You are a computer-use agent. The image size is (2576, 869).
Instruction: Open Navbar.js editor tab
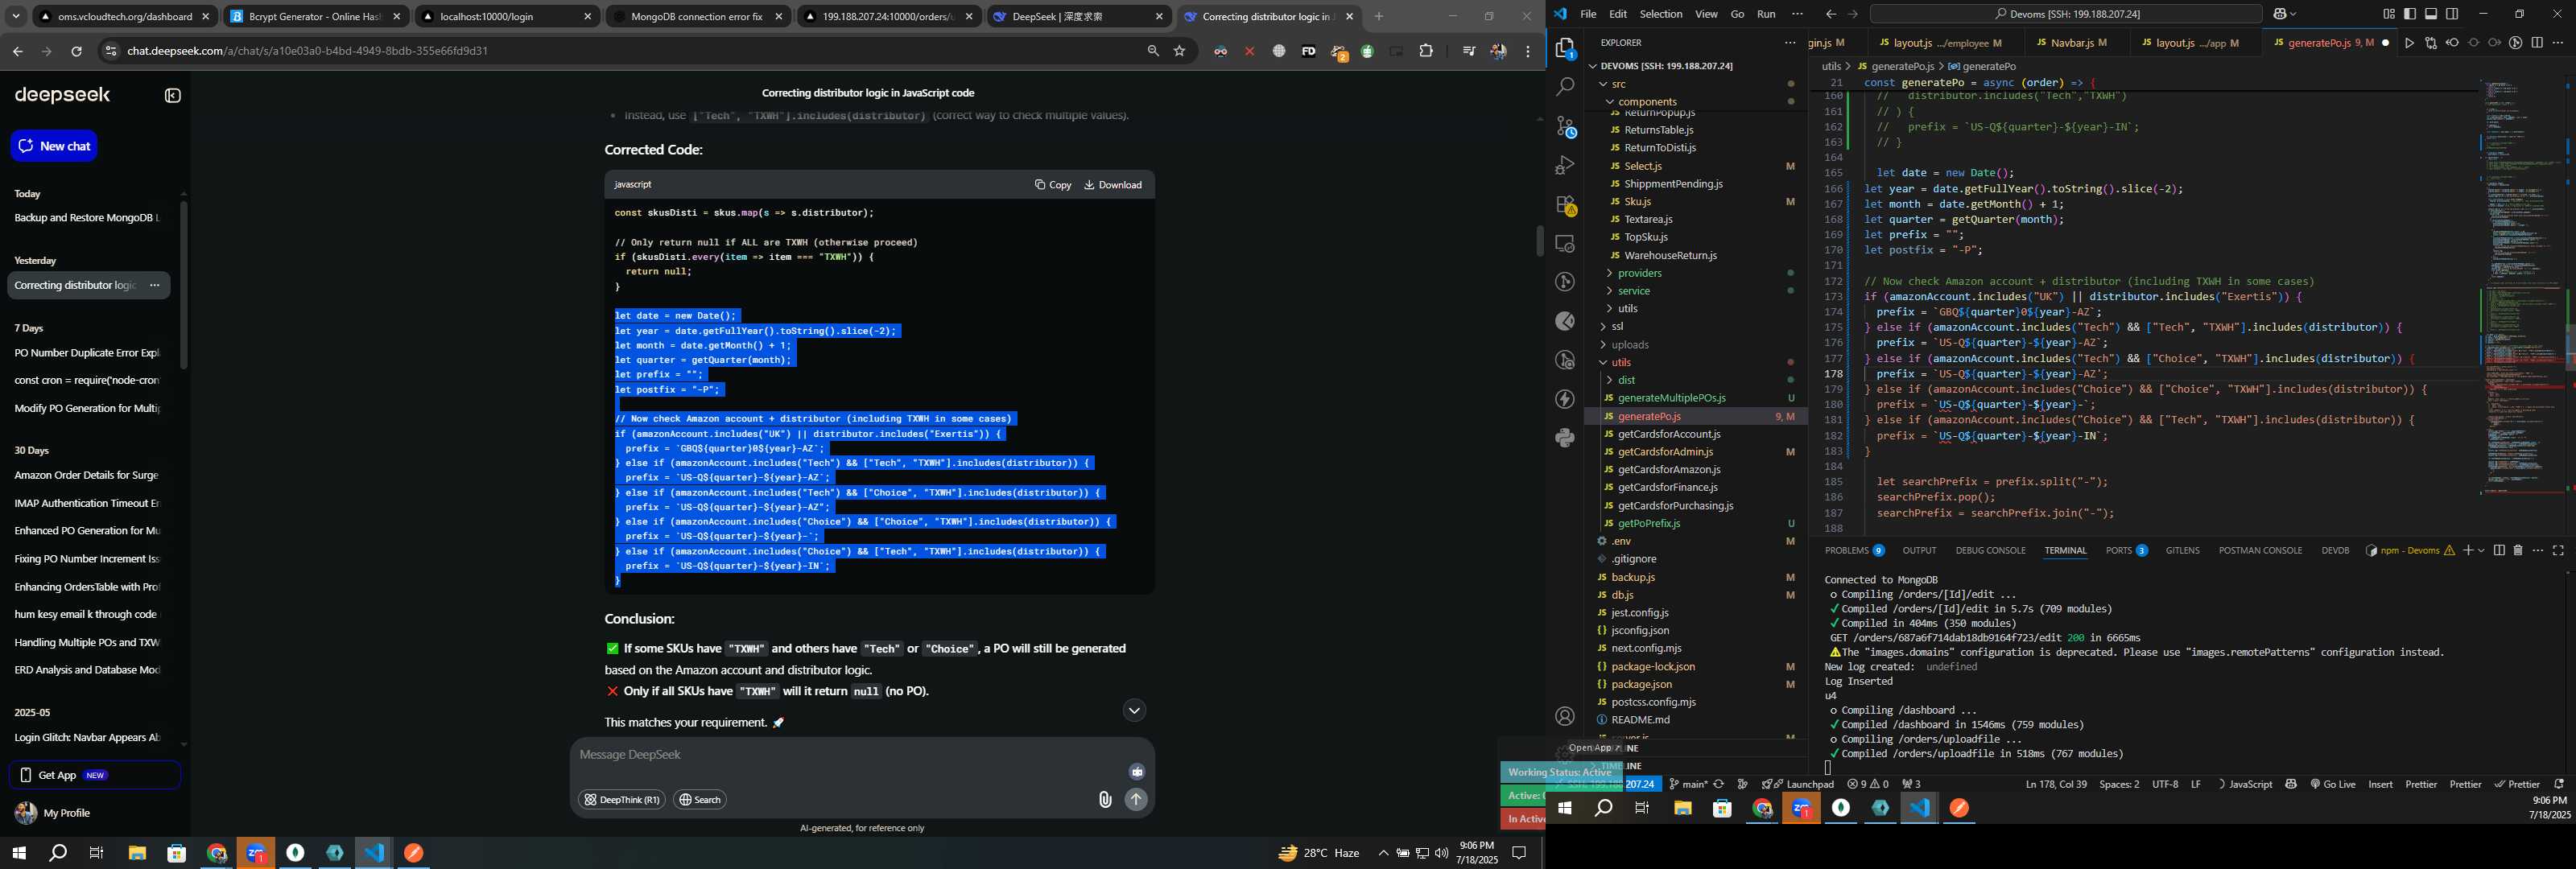2078,43
